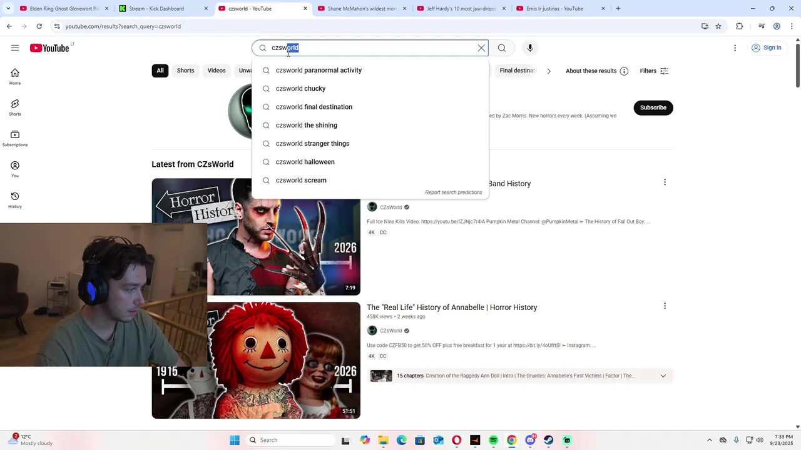This screenshot has height=450, width=801.
Task: Open the tab search dropdown arrow
Action: click(x=8, y=9)
